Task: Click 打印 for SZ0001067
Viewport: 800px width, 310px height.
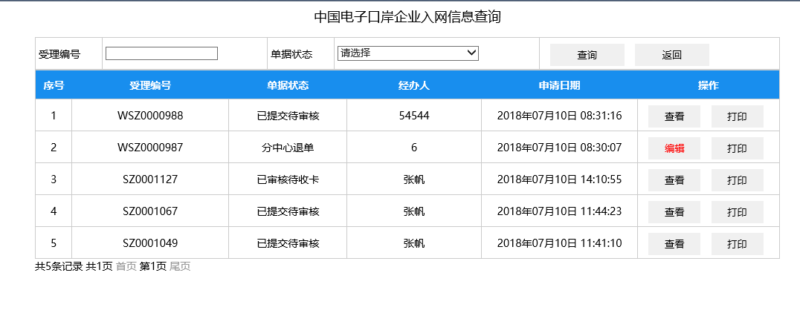Action: [738, 212]
